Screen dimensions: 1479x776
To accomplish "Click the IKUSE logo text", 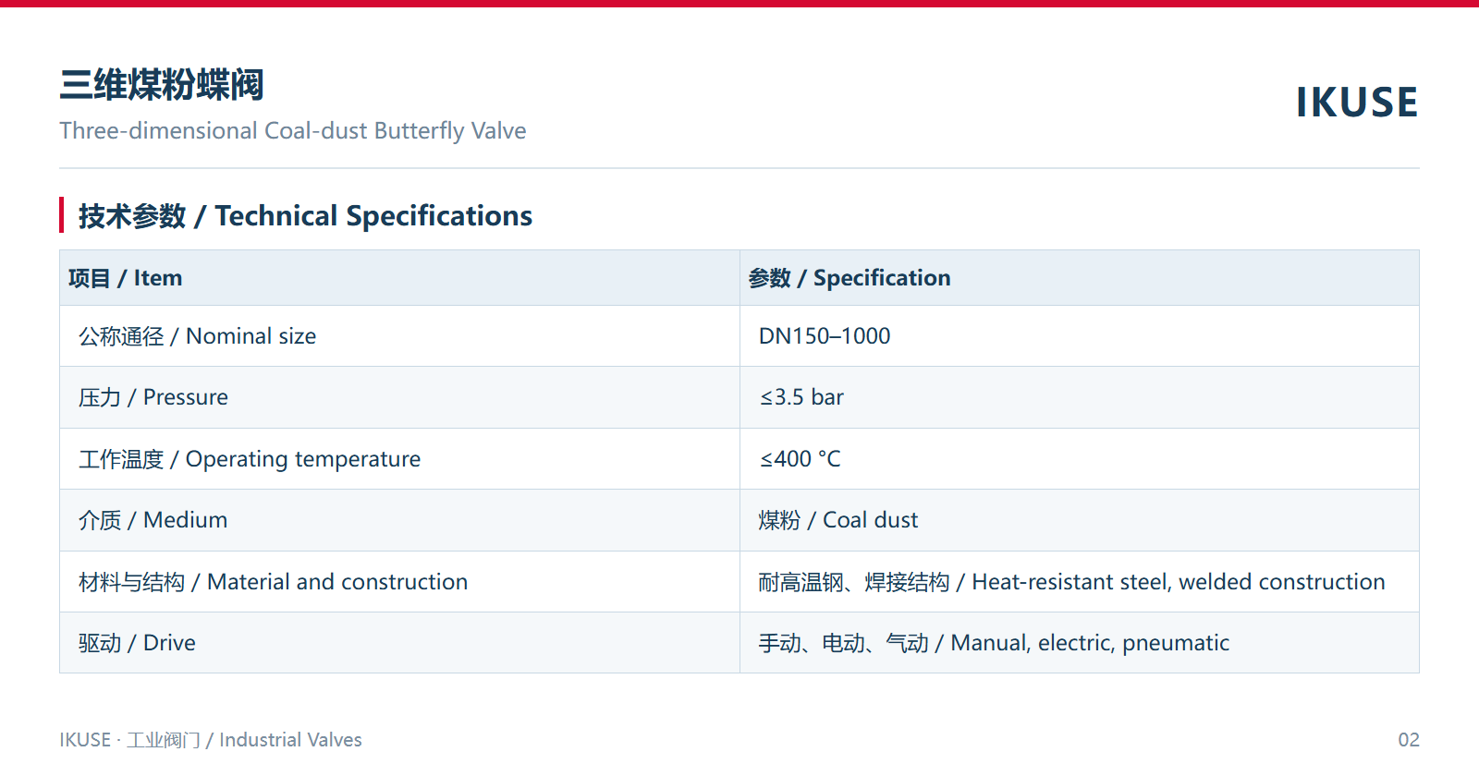I will point(1356,103).
